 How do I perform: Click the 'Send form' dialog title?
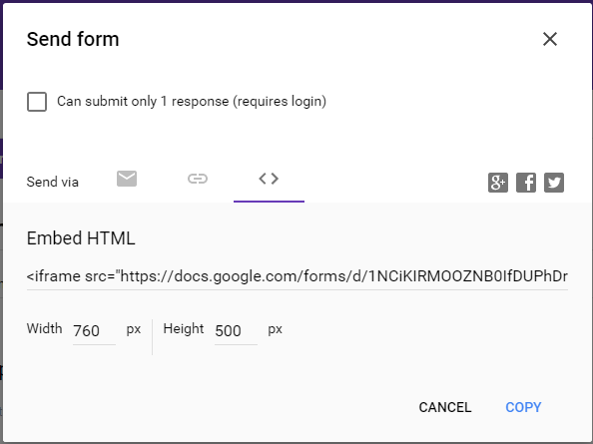click(73, 39)
